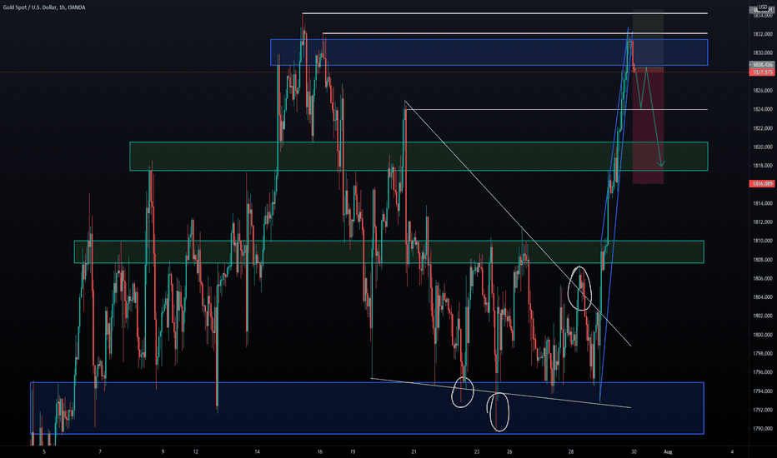Click the Aug label on the time axis
Viewport: 777px width, 458px height.
(668, 451)
